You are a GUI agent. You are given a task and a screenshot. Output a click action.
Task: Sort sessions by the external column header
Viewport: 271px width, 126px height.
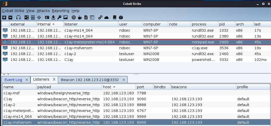pyautogui.click(x=23, y=24)
